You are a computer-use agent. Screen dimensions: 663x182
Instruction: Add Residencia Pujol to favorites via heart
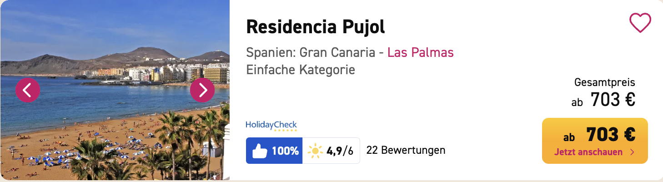(640, 23)
